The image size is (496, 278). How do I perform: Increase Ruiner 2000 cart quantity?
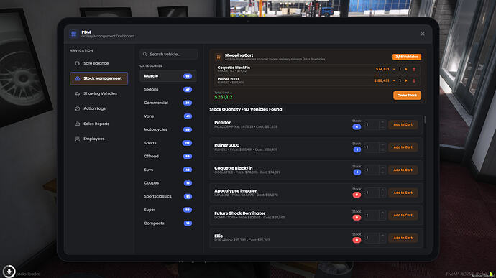tap(406, 81)
